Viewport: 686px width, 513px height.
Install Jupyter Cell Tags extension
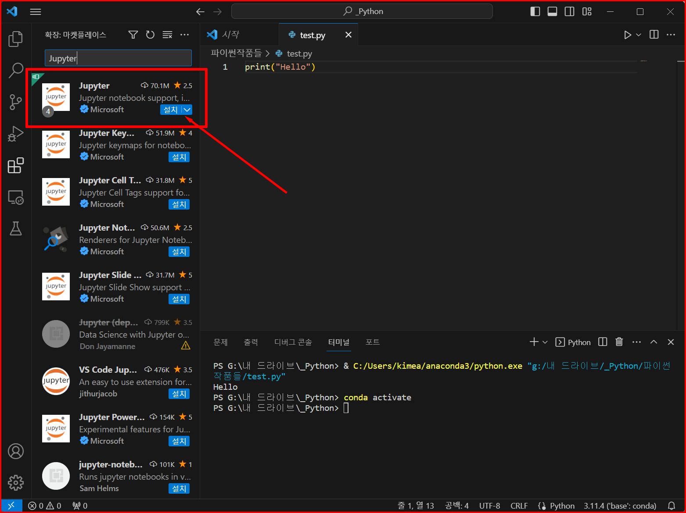[x=179, y=204]
